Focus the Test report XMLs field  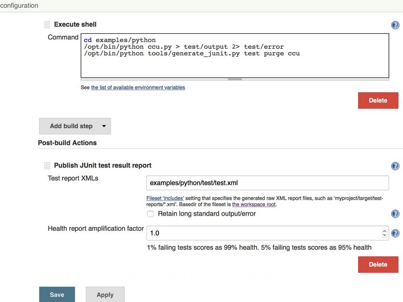point(267,183)
